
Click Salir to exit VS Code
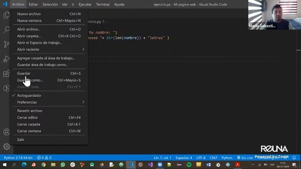49,139
